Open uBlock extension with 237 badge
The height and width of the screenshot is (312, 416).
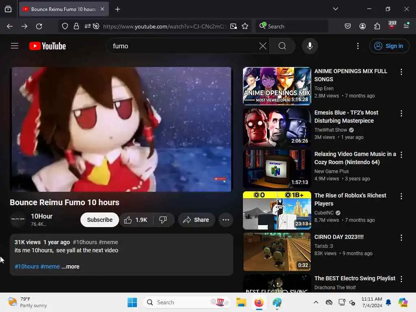(392, 25)
